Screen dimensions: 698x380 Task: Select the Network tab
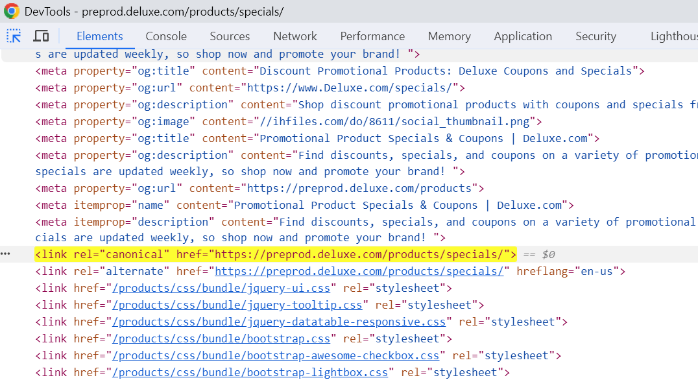tap(295, 36)
